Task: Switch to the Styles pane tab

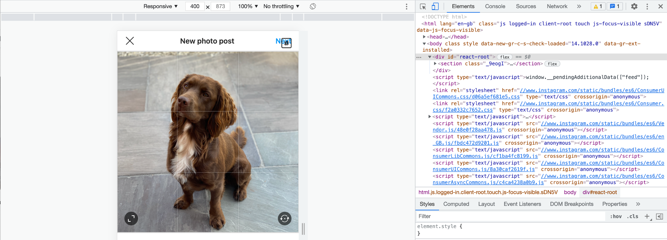Action: point(427,204)
